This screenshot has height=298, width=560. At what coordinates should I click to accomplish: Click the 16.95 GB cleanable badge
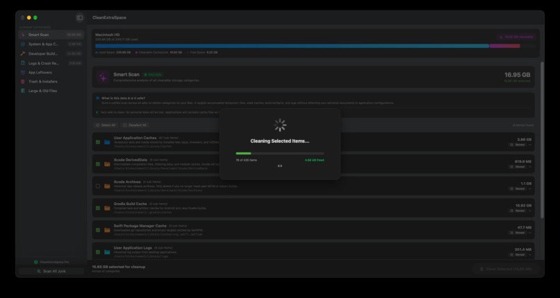pyautogui.click(x=516, y=37)
